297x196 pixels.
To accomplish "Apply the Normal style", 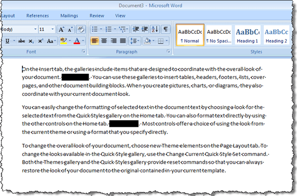I will [190, 35].
